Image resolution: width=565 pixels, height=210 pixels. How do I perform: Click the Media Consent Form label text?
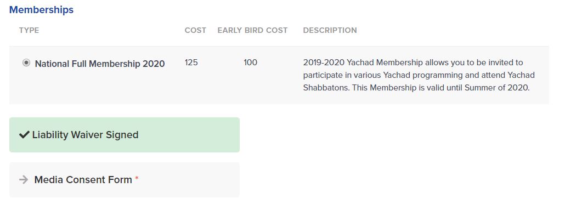pyautogui.click(x=83, y=179)
